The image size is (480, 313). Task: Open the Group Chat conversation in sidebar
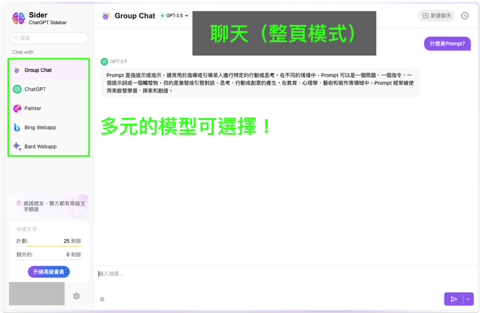[49, 70]
